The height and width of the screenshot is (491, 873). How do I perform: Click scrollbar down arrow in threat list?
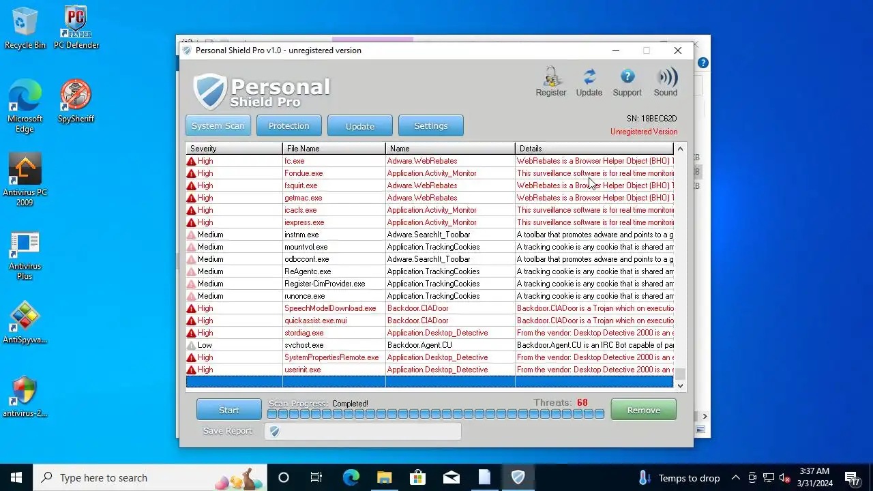click(x=680, y=385)
